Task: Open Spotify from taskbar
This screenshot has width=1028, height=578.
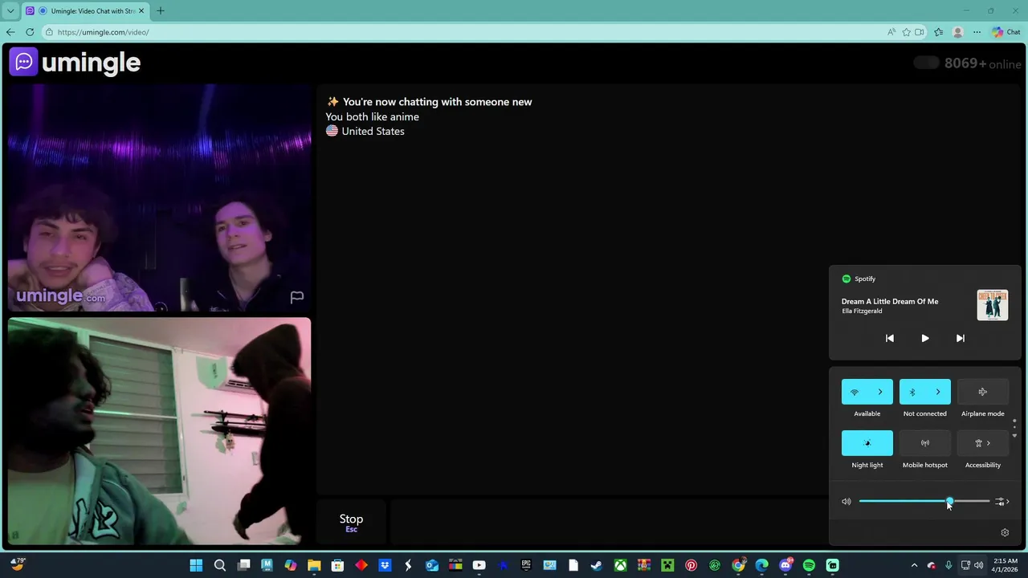Action: 809,565
